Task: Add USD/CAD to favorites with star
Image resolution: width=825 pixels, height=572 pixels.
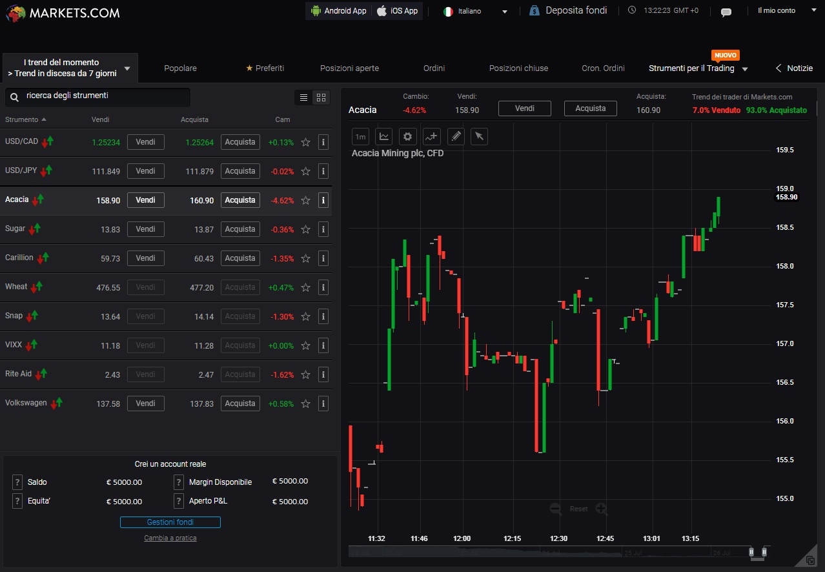Action: click(x=306, y=142)
